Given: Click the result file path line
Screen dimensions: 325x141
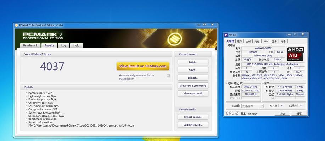Looking at the screenshot, I should coord(81,125).
